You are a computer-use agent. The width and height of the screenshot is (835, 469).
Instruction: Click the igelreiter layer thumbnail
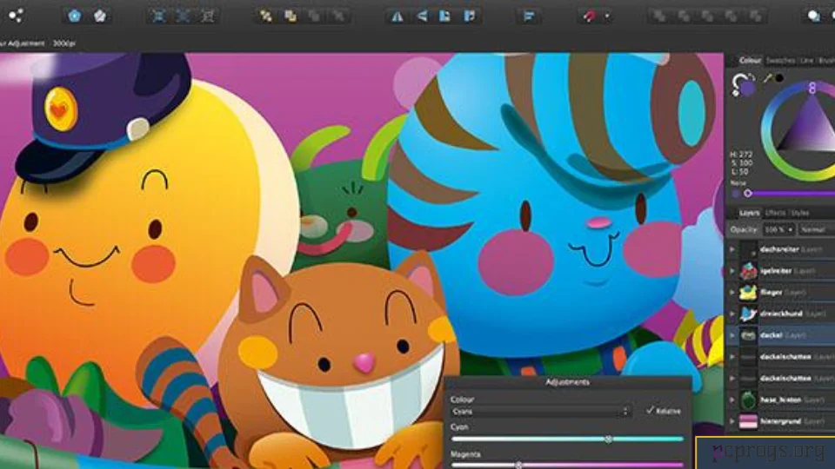click(x=748, y=271)
